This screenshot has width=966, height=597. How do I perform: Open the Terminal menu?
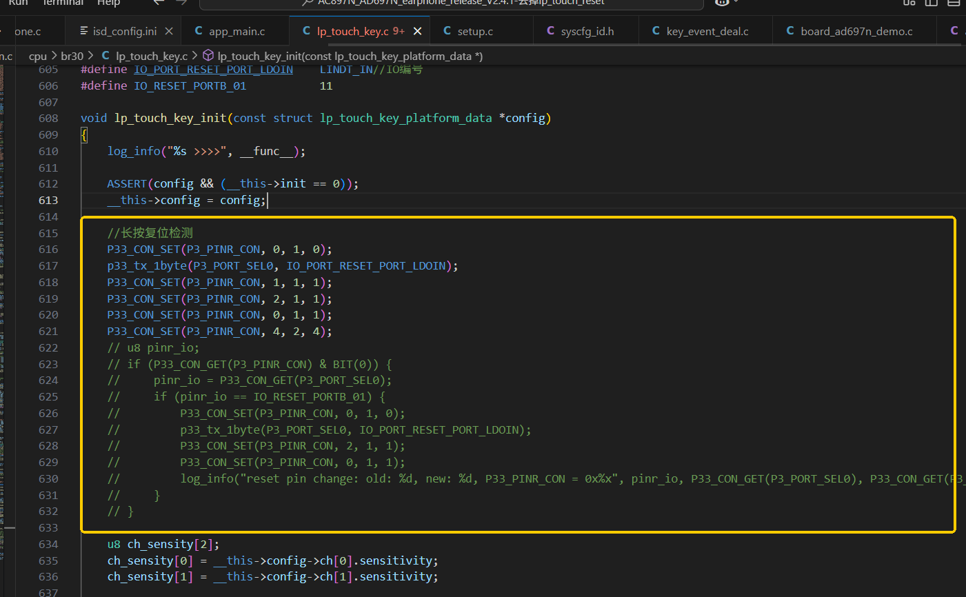(63, 3)
